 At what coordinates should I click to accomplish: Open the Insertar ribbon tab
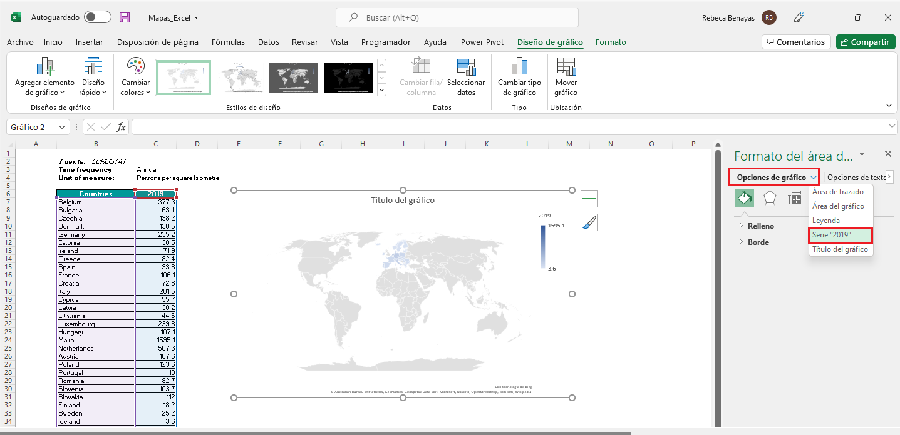point(90,42)
